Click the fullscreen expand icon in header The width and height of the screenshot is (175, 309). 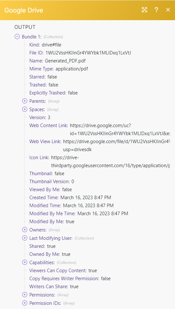pos(144,10)
